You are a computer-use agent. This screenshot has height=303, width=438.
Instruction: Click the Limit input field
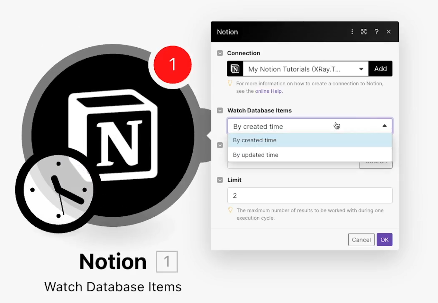(x=310, y=195)
